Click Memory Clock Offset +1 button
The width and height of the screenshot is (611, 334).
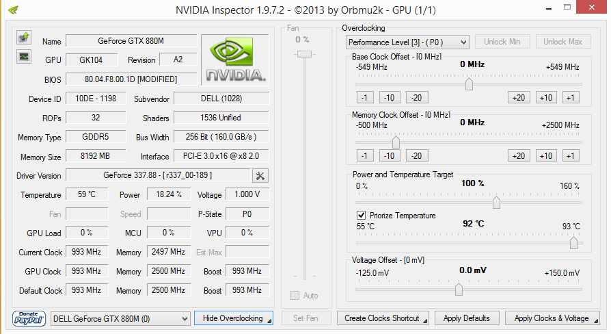coord(571,155)
